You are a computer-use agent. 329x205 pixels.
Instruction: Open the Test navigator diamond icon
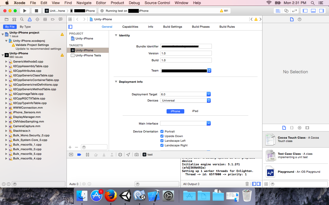(x=37, y=19)
